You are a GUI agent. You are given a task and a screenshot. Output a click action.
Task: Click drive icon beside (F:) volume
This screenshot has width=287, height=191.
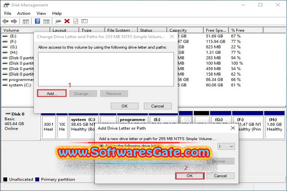(x=5, y=41)
